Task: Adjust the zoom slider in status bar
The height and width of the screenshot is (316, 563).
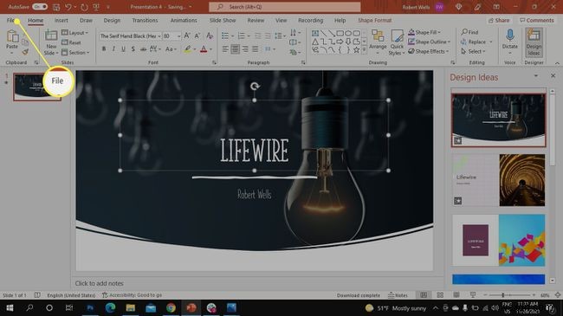Action: tap(502, 295)
